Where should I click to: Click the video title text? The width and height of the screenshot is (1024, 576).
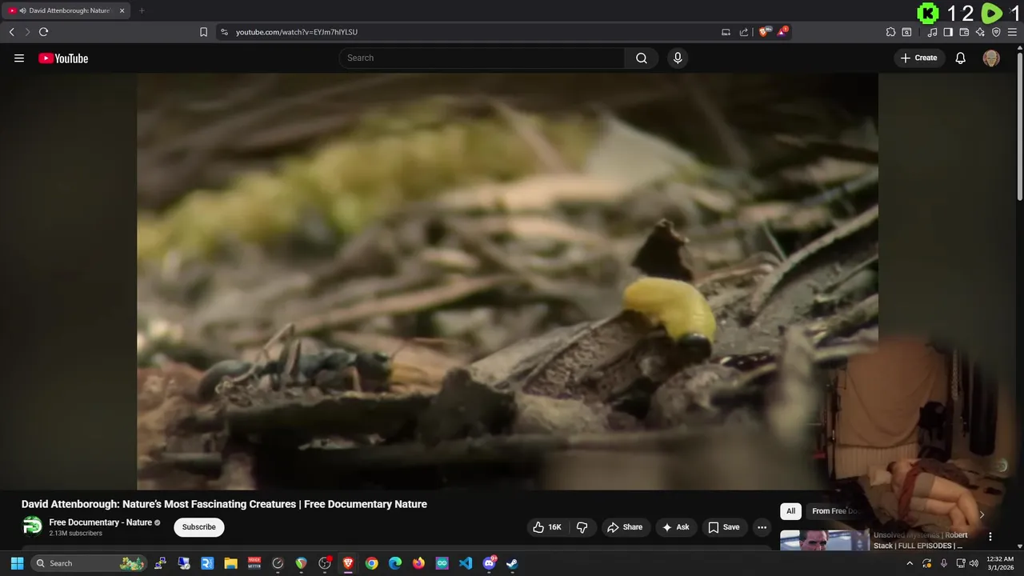pos(224,504)
